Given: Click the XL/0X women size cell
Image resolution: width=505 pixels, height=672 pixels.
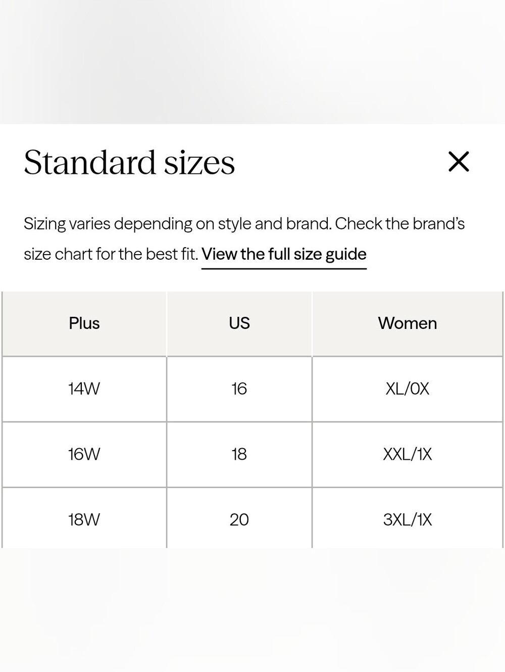Looking at the screenshot, I should click(x=408, y=389).
